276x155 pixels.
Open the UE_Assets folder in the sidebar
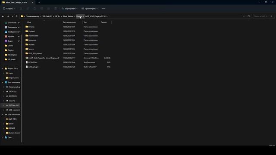click(12, 59)
